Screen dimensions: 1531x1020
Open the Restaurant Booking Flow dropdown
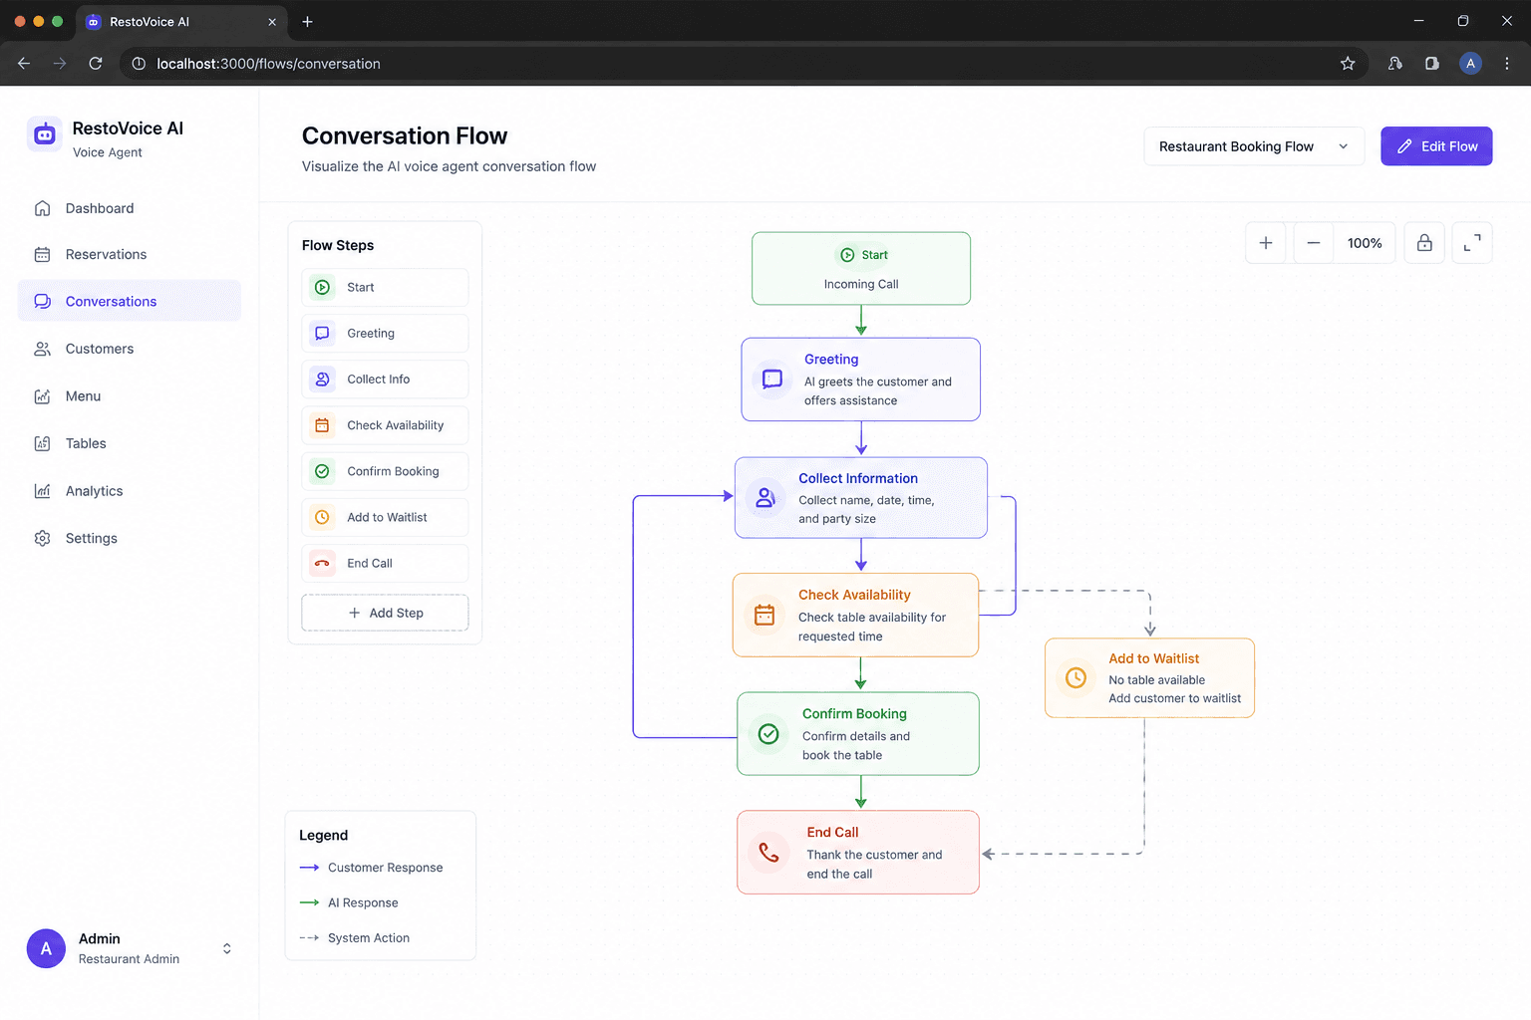coord(1254,146)
